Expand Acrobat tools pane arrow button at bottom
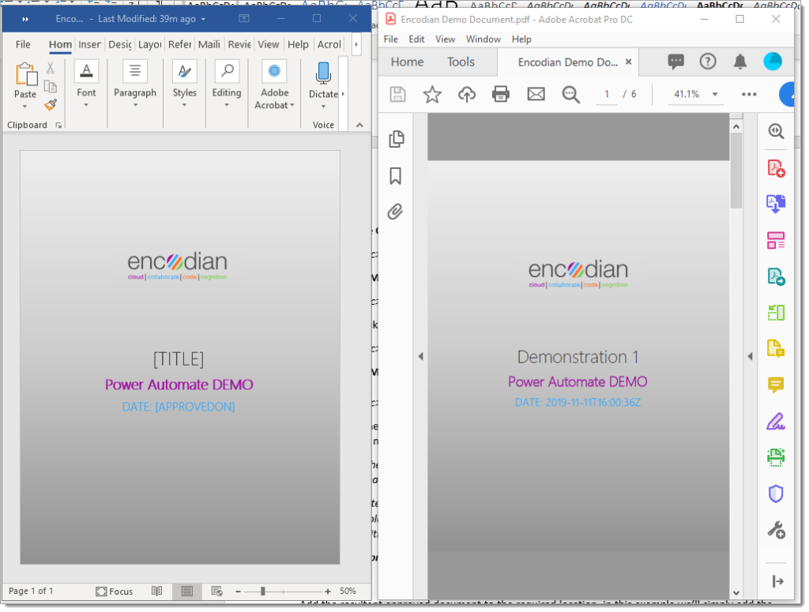The image size is (809, 612). pos(777,581)
